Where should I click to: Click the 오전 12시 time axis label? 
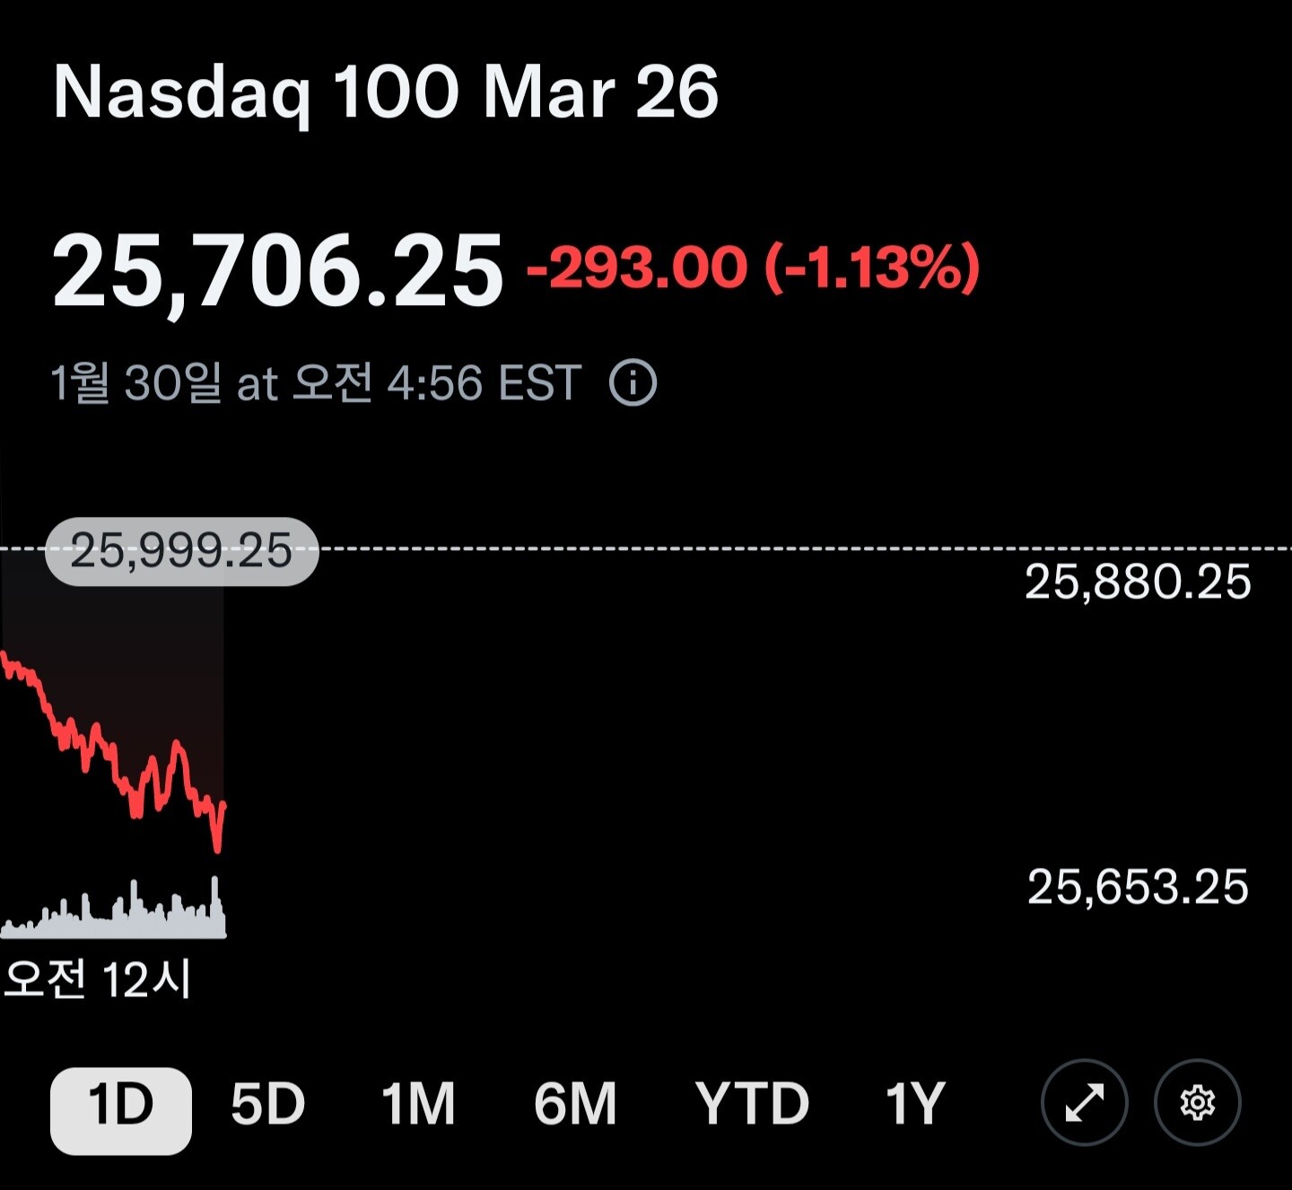coord(97,979)
